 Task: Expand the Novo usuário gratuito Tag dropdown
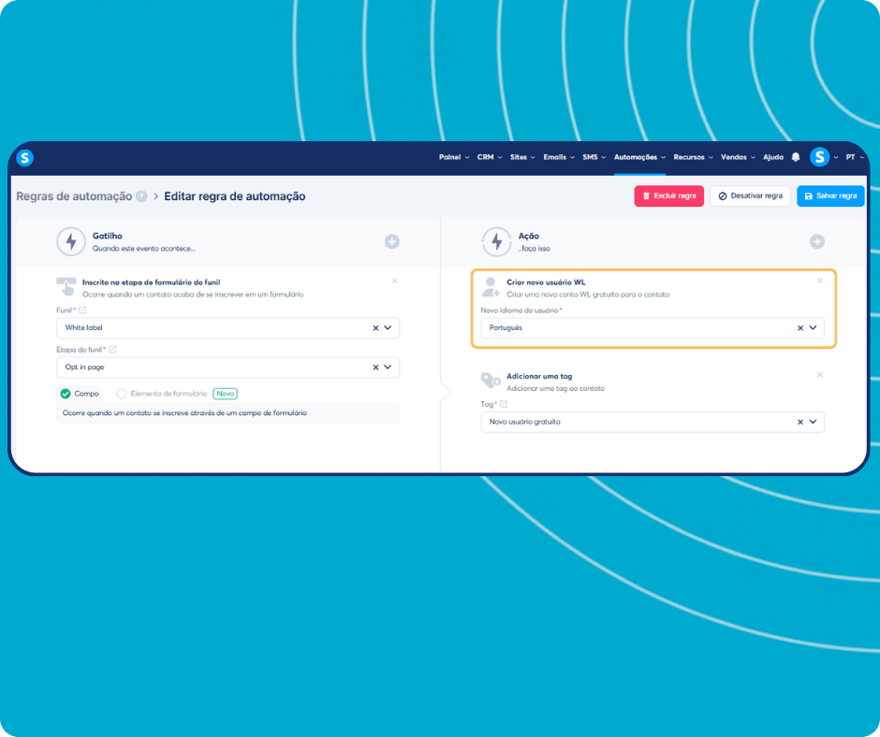[813, 422]
